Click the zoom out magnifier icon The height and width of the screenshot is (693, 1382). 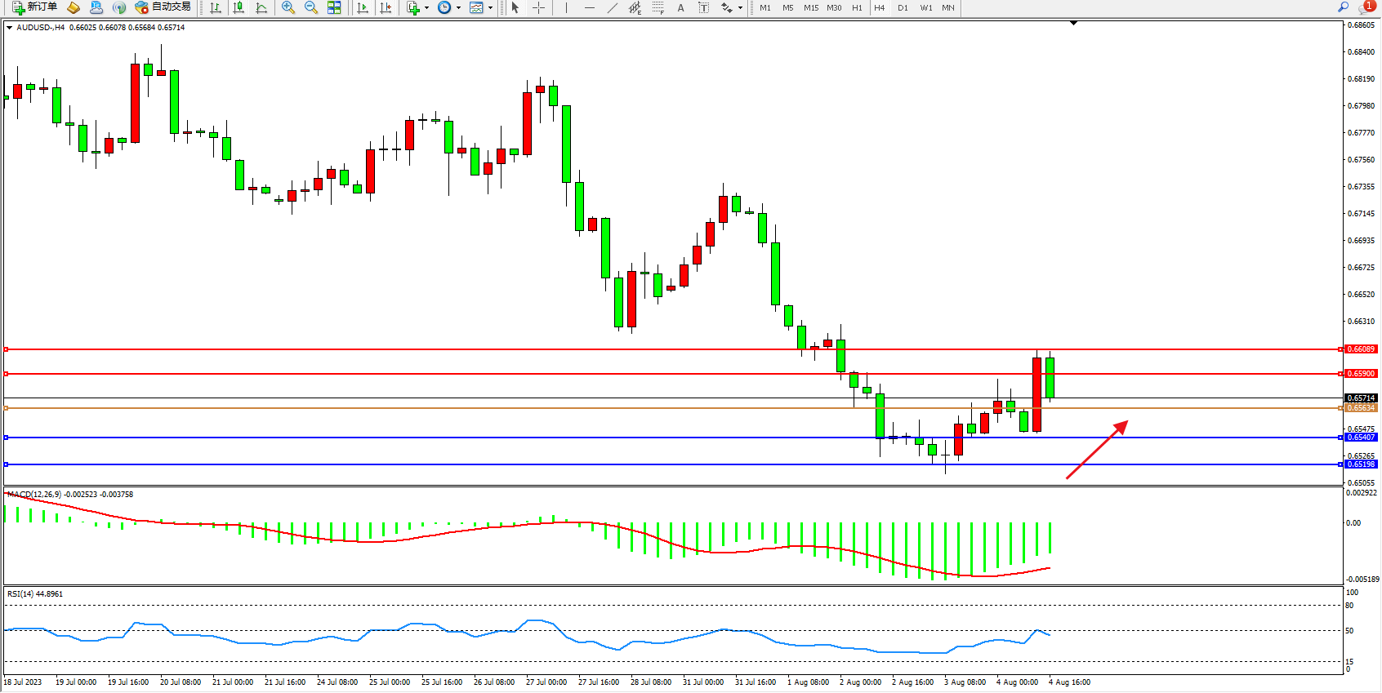(x=310, y=7)
